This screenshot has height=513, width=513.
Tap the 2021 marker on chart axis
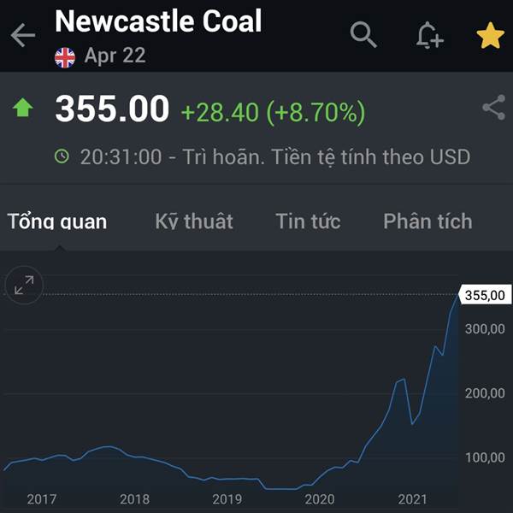click(x=412, y=499)
